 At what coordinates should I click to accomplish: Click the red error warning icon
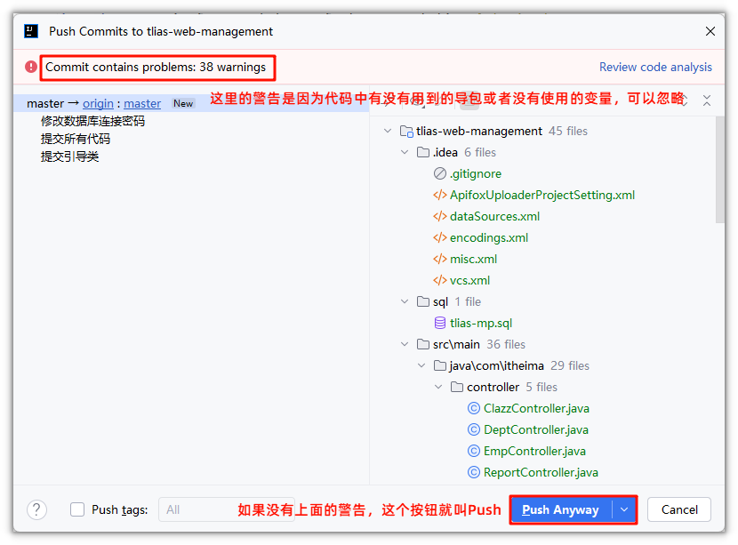pyautogui.click(x=31, y=67)
